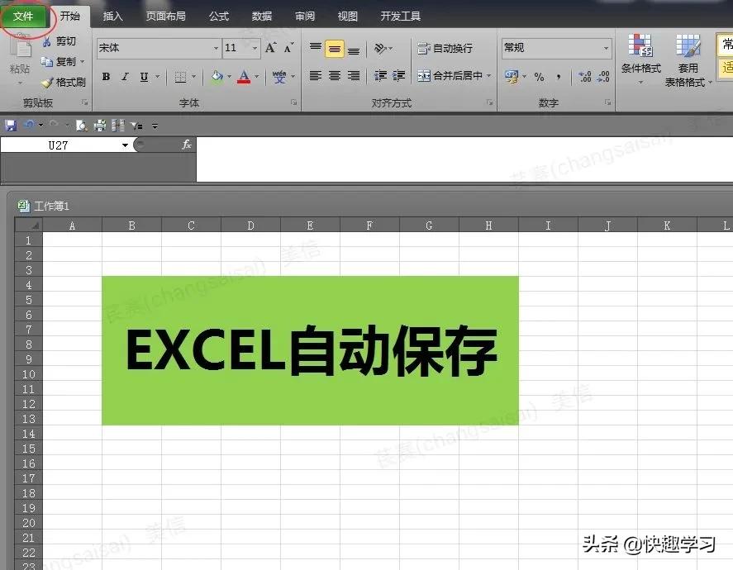The image size is (733, 570).
Task: Click the quick print printer icon
Action: 100,126
